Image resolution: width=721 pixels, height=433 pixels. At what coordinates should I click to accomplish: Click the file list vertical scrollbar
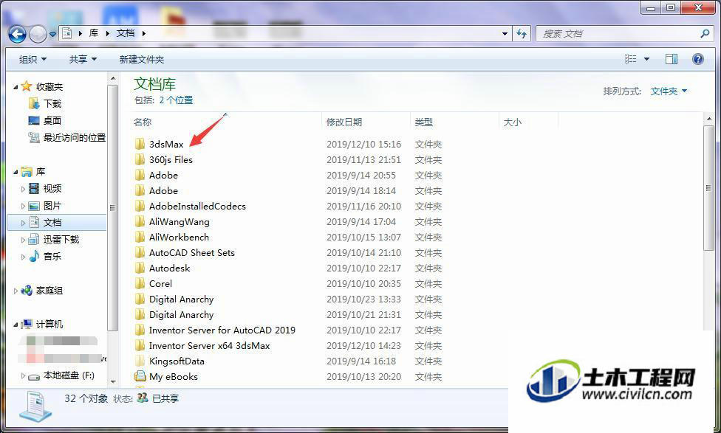coord(708,188)
